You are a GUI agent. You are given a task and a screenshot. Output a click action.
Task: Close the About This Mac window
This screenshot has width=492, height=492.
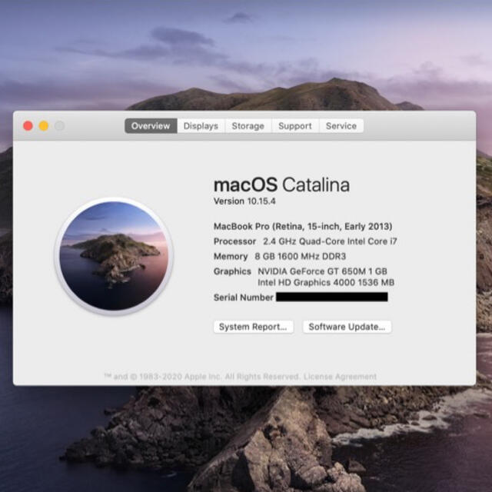tap(28, 126)
